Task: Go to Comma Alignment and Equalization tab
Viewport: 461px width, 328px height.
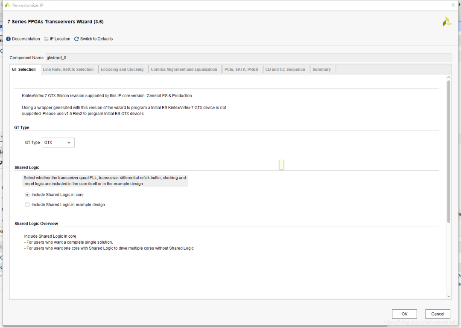Action: (184, 69)
